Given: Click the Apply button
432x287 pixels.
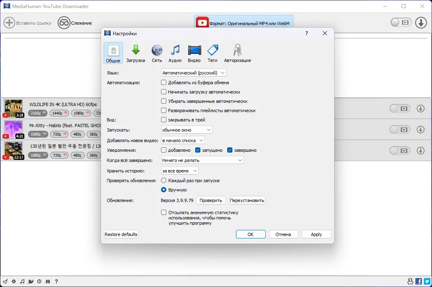Looking at the screenshot, I should pyautogui.click(x=316, y=234).
